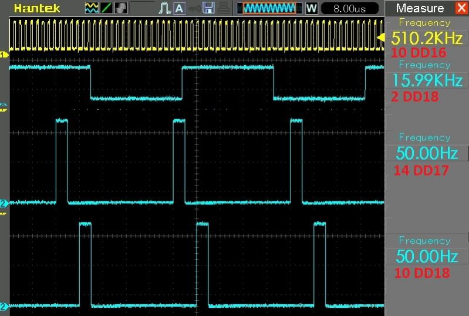Select the 510.2KHz frequency measurement
Image resolution: width=469 pixels, height=316 pixels.
pos(424,38)
